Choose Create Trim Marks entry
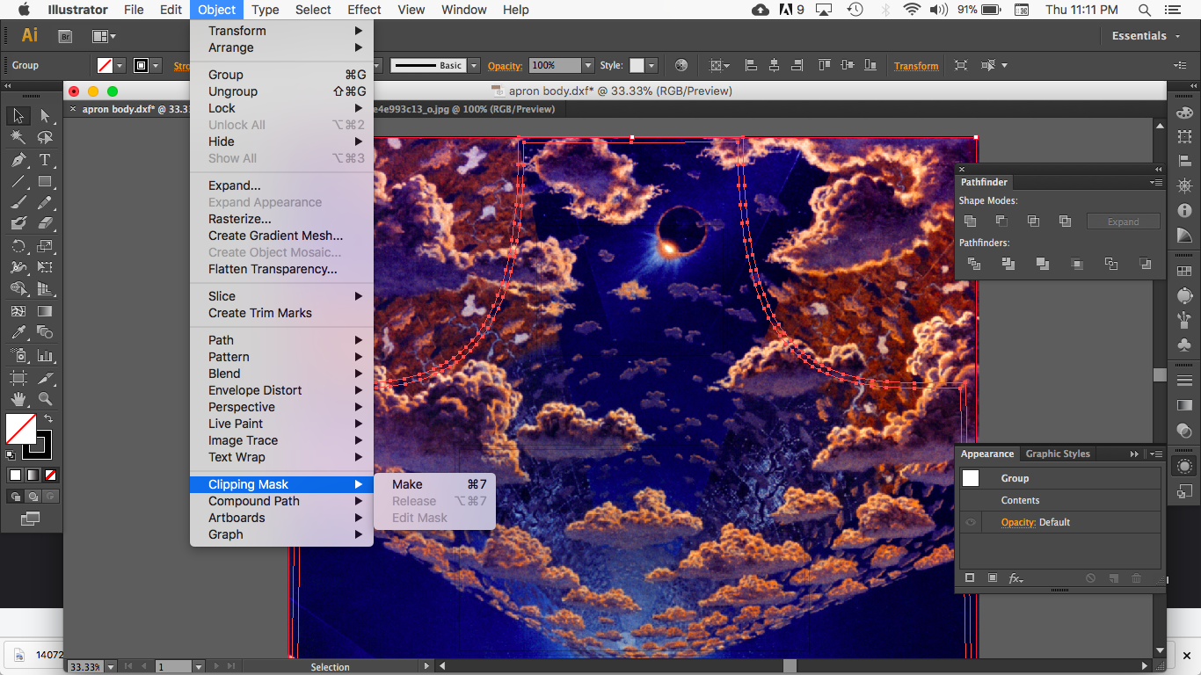 [x=281, y=313]
